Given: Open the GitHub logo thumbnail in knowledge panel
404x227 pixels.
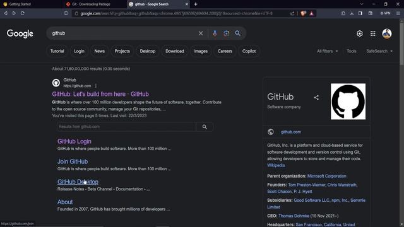Looking at the screenshot, I should click(348, 102).
